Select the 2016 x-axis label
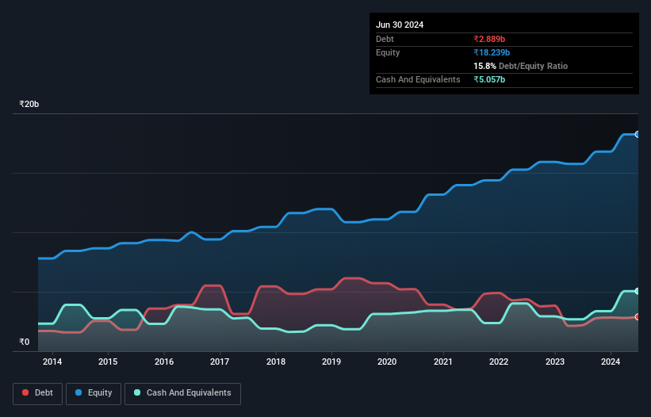Screen dimensions: 651x417 coord(164,362)
